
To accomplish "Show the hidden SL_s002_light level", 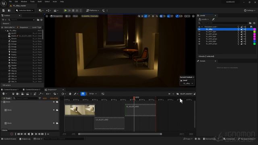I will (x=199, y=37).
